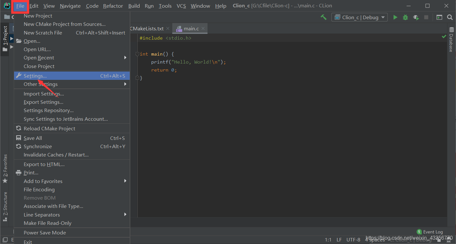Click the #include <stdio.h> line
Image resolution: width=456 pixels, height=244 pixels.
tap(165, 38)
